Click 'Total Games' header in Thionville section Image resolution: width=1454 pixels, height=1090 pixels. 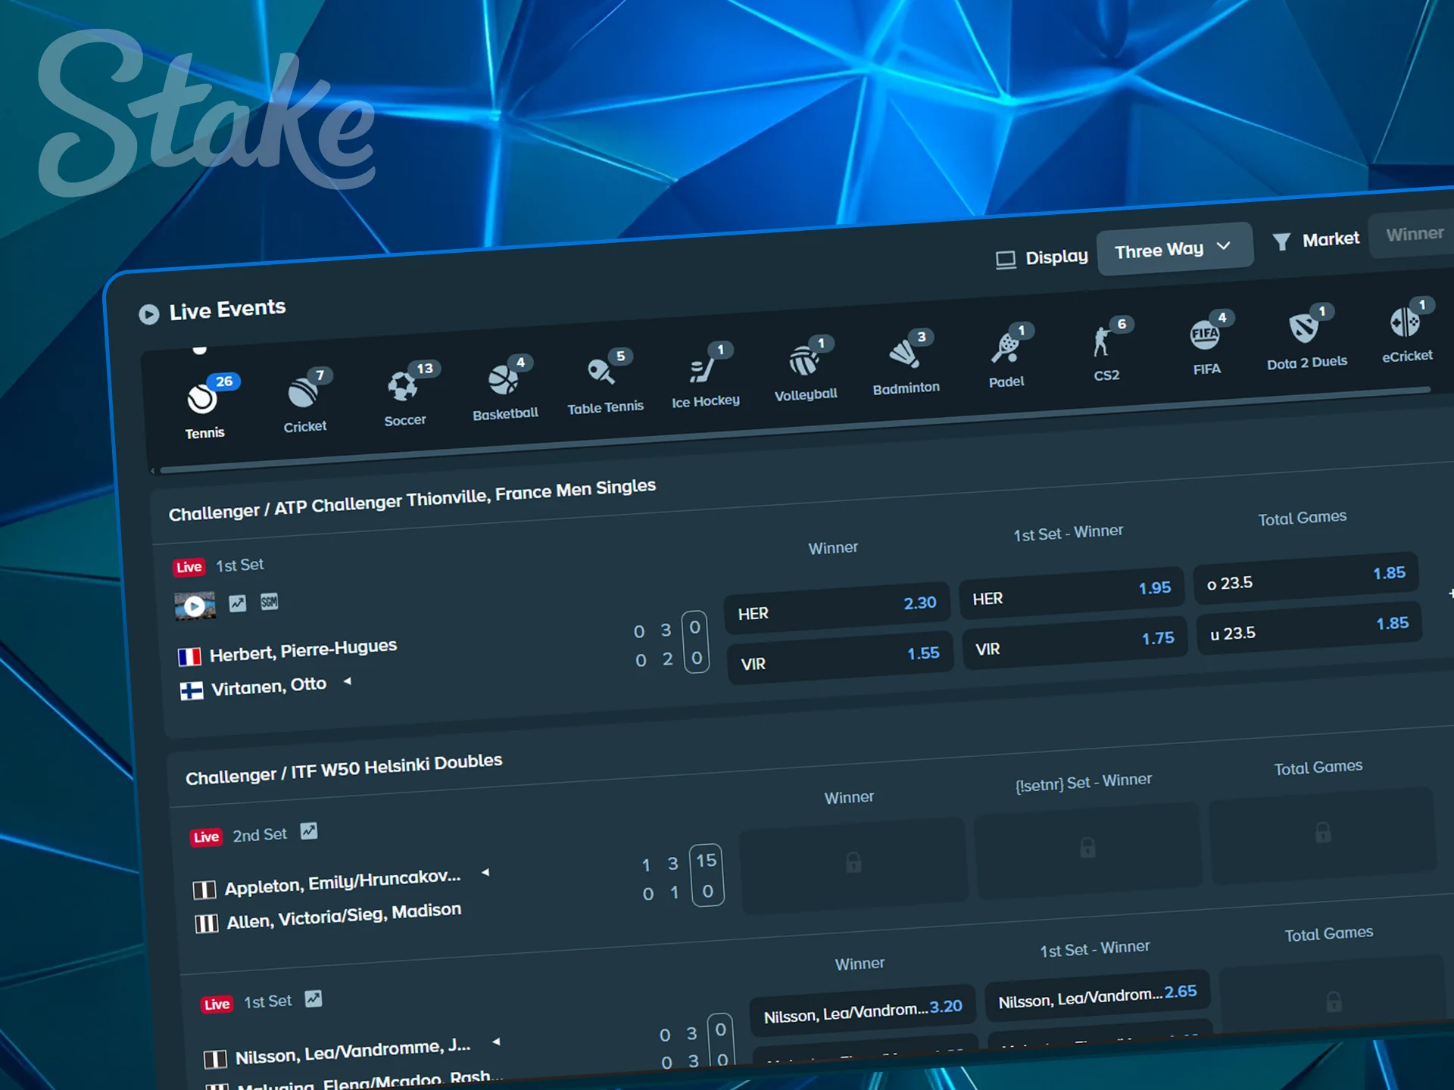(1303, 518)
